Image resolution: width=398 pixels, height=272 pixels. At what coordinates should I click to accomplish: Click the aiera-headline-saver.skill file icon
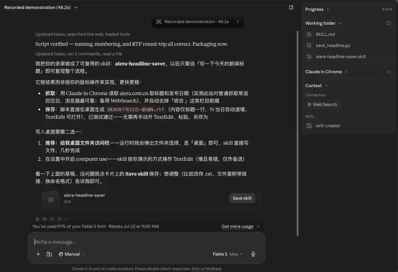[x=309, y=57]
